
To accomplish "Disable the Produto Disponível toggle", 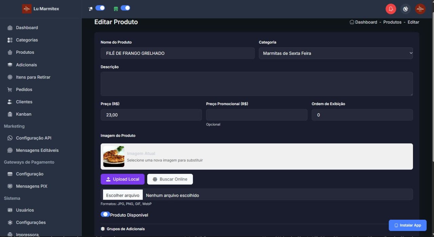I will (105, 214).
